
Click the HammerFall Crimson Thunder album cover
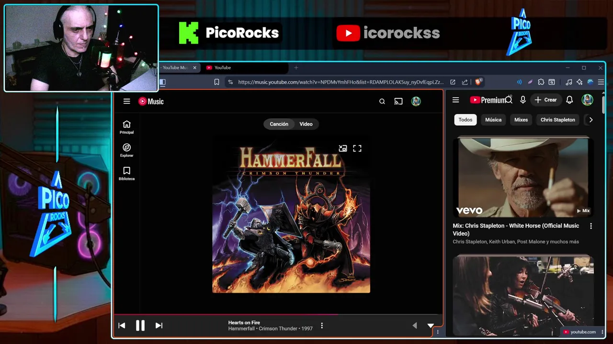point(291,214)
